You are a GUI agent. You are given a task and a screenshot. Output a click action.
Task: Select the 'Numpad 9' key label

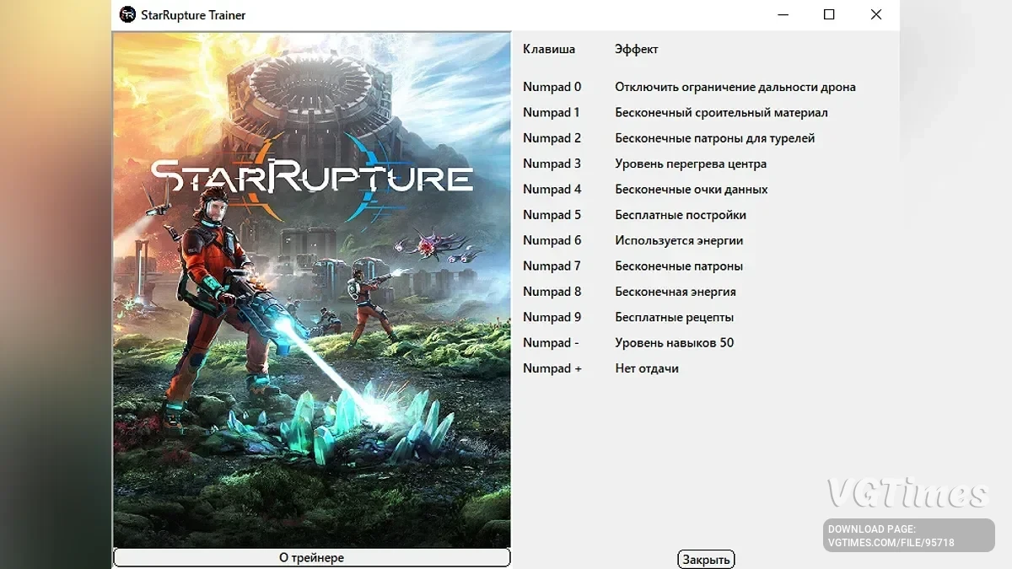[x=552, y=317]
